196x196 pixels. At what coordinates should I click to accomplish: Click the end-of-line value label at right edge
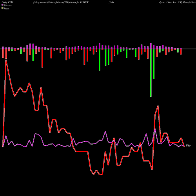pyautogui.click(x=188, y=145)
